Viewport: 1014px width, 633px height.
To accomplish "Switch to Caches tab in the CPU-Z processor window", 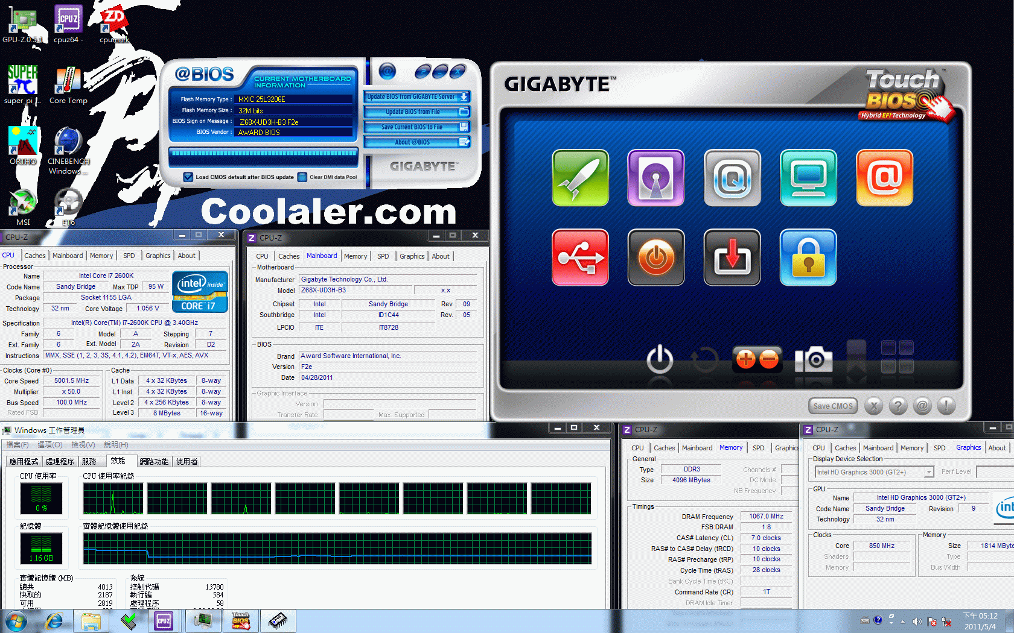I will [35, 256].
